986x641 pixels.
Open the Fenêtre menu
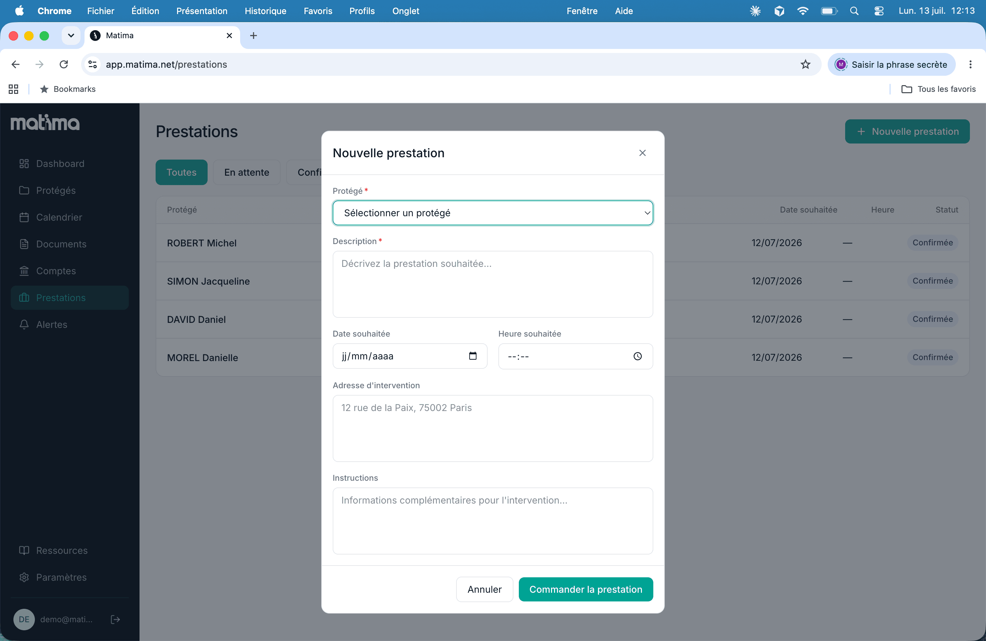(x=582, y=11)
